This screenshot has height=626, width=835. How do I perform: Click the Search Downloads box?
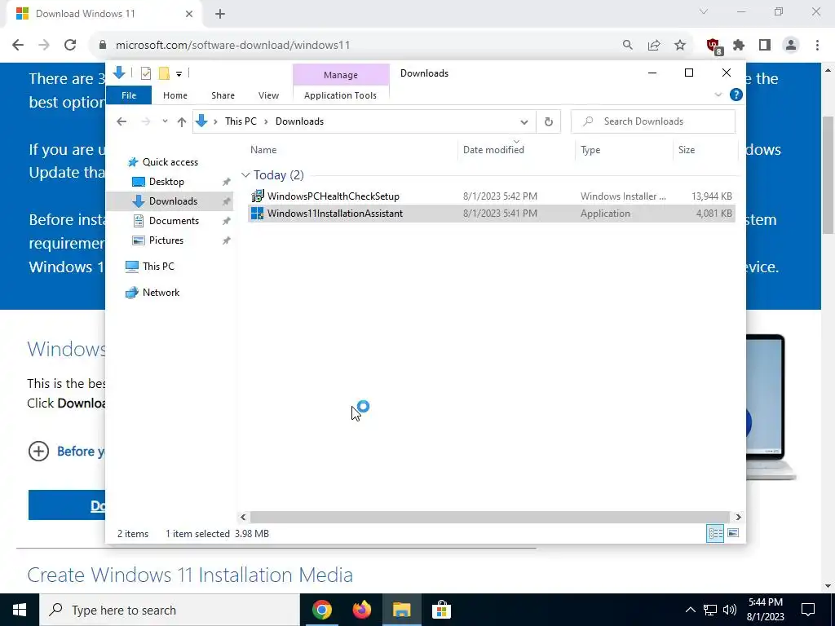(653, 121)
